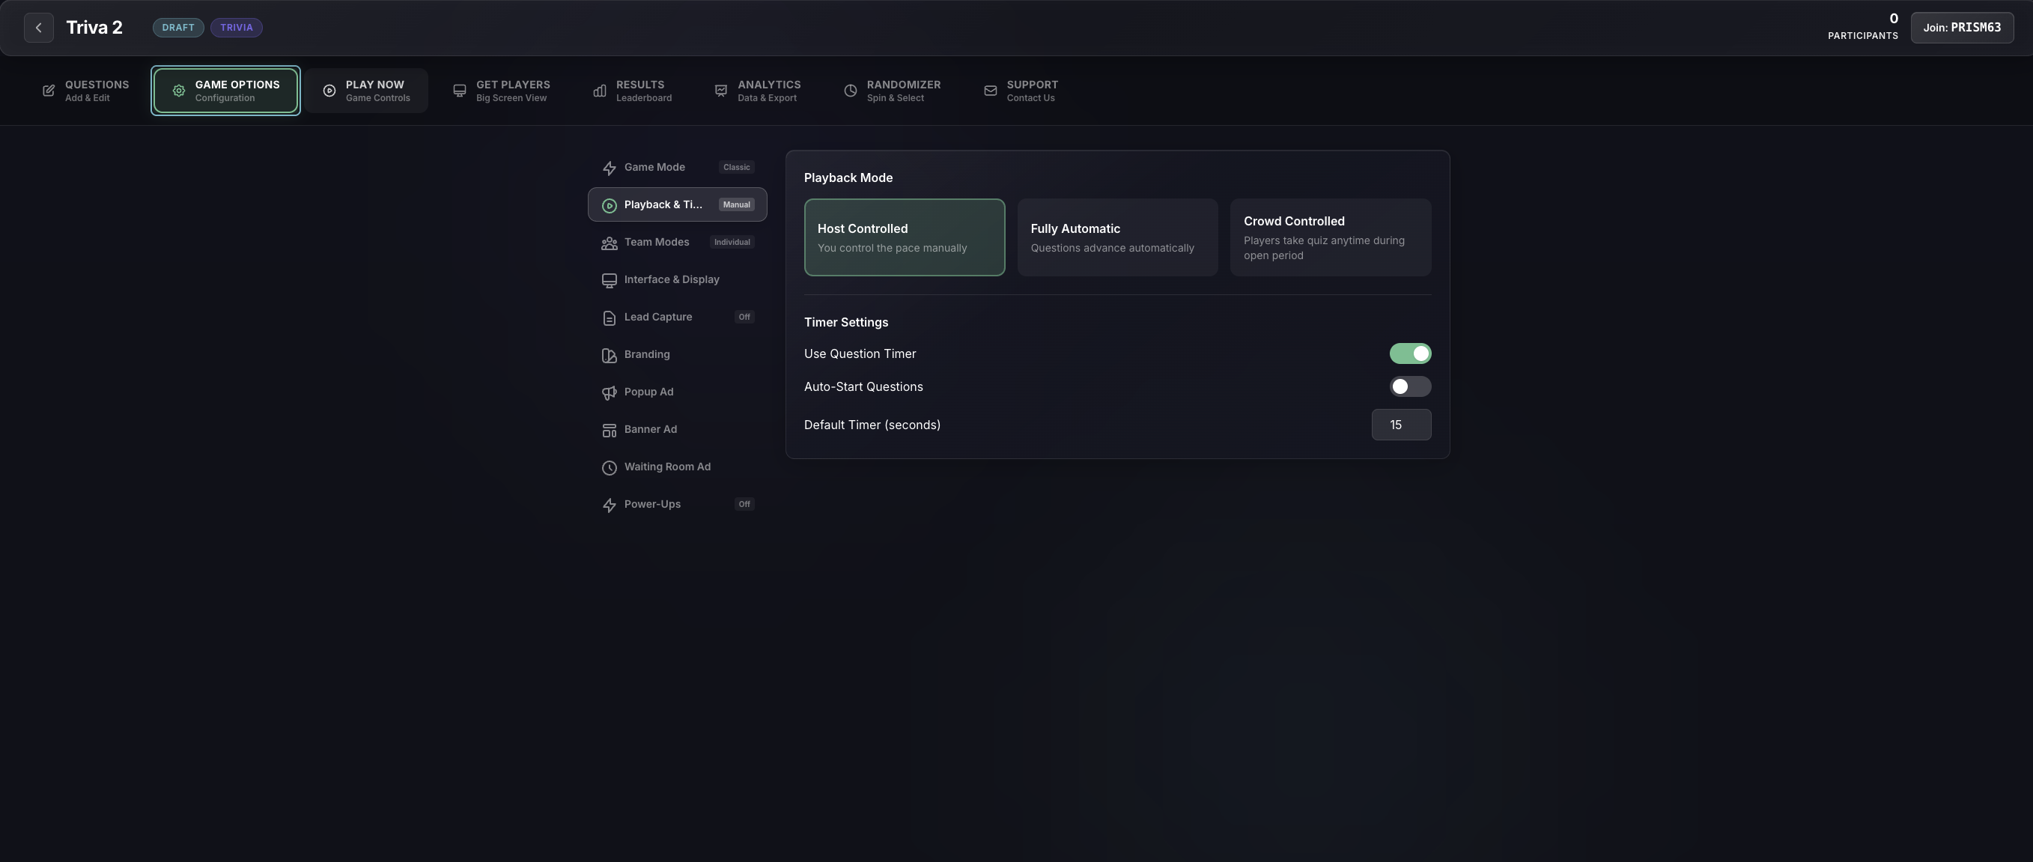Click the Triva 2 game title
2033x862 pixels.
(94, 28)
